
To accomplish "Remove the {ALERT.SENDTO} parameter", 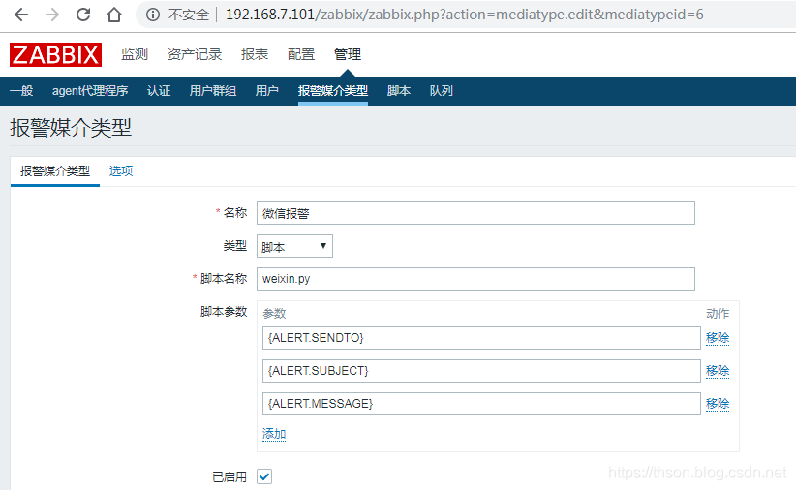I will point(718,338).
